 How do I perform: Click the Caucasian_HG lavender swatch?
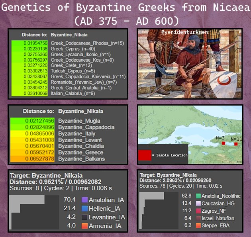[x=198, y=204]
